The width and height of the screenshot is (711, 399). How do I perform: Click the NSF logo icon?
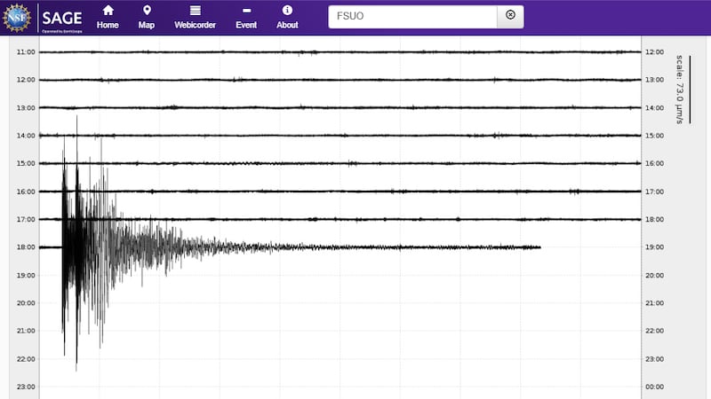(x=17, y=18)
